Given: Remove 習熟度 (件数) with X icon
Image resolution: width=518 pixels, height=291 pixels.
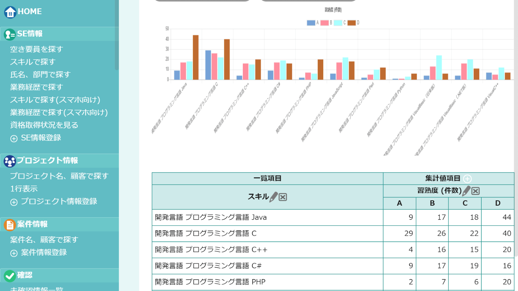Looking at the screenshot, I should (476, 191).
